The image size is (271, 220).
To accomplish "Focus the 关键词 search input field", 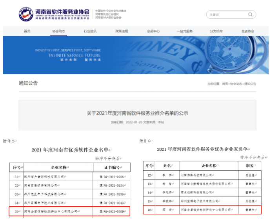I will pos(231,14).
